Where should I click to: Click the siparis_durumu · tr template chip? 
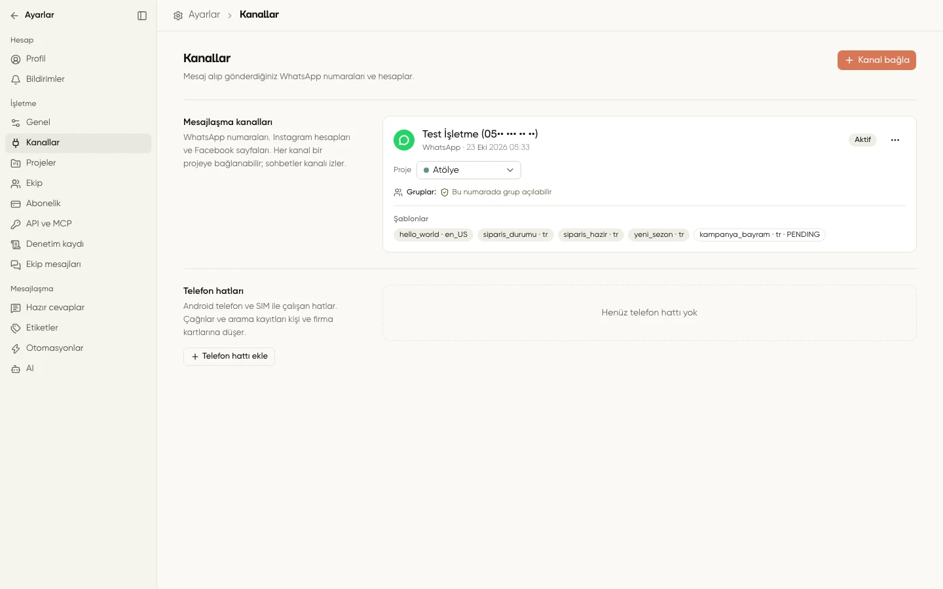(515, 235)
